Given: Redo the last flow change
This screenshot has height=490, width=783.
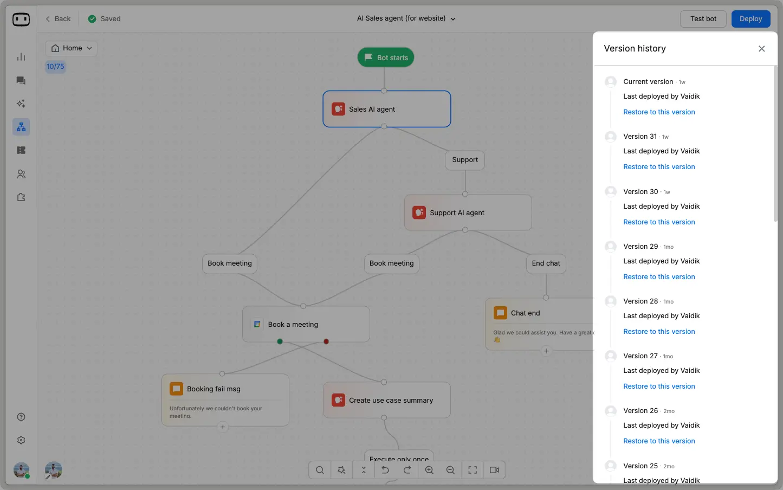Looking at the screenshot, I should [x=407, y=470].
